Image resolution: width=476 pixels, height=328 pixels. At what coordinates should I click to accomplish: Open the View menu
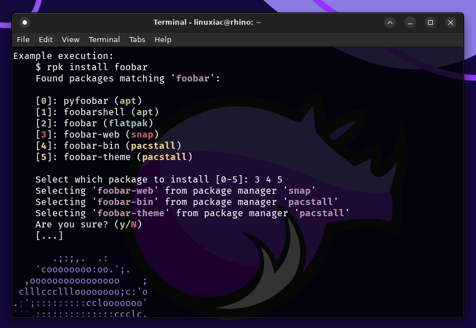[70, 39]
